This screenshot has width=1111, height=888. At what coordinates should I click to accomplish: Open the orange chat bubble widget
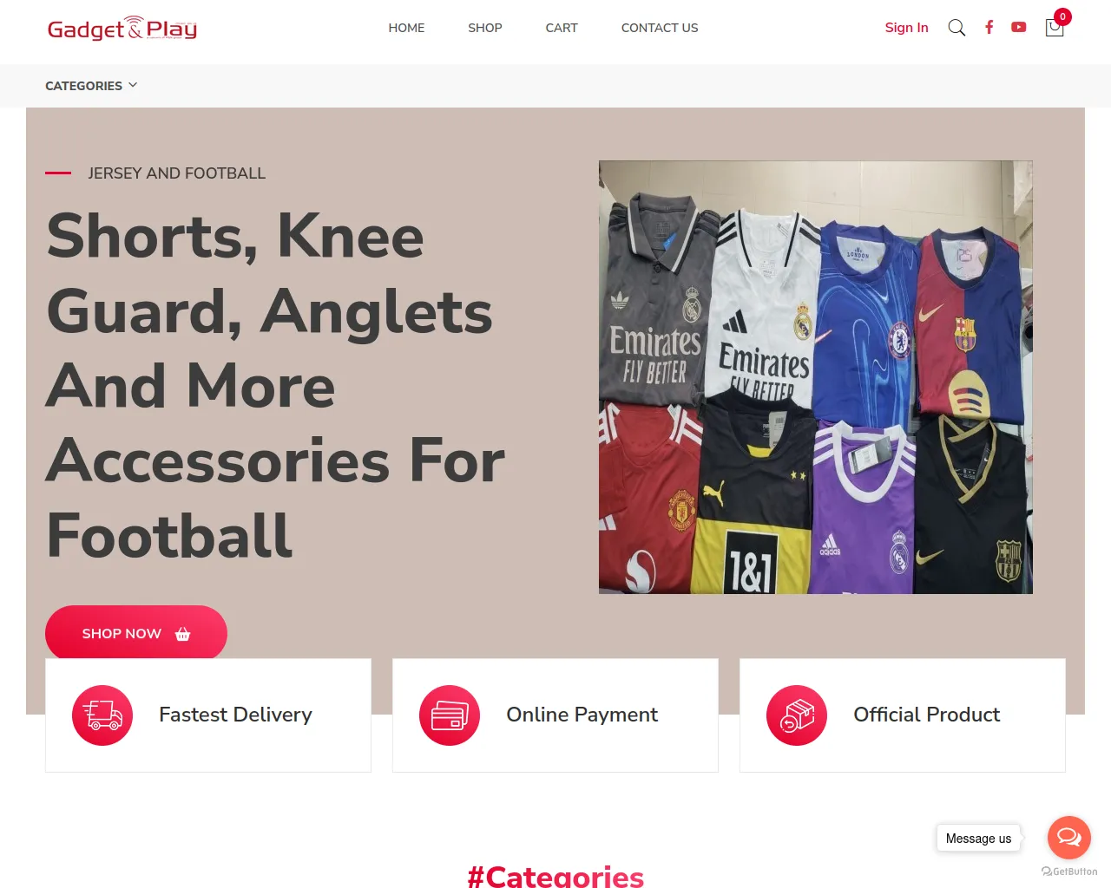(x=1069, y=837)
